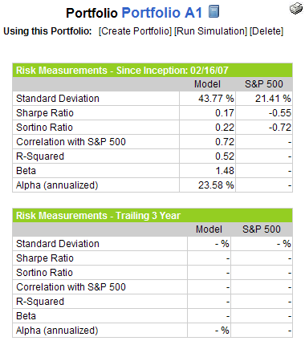Click the Create Portfolio link
This screenshot has width=305, height=345.
pos(135,31)
